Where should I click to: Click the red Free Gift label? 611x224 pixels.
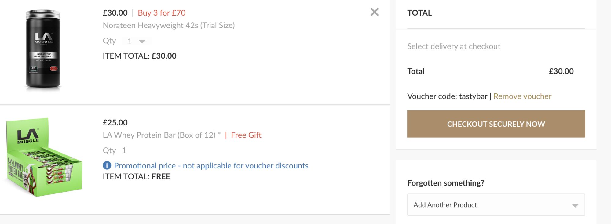click(246, 135)
